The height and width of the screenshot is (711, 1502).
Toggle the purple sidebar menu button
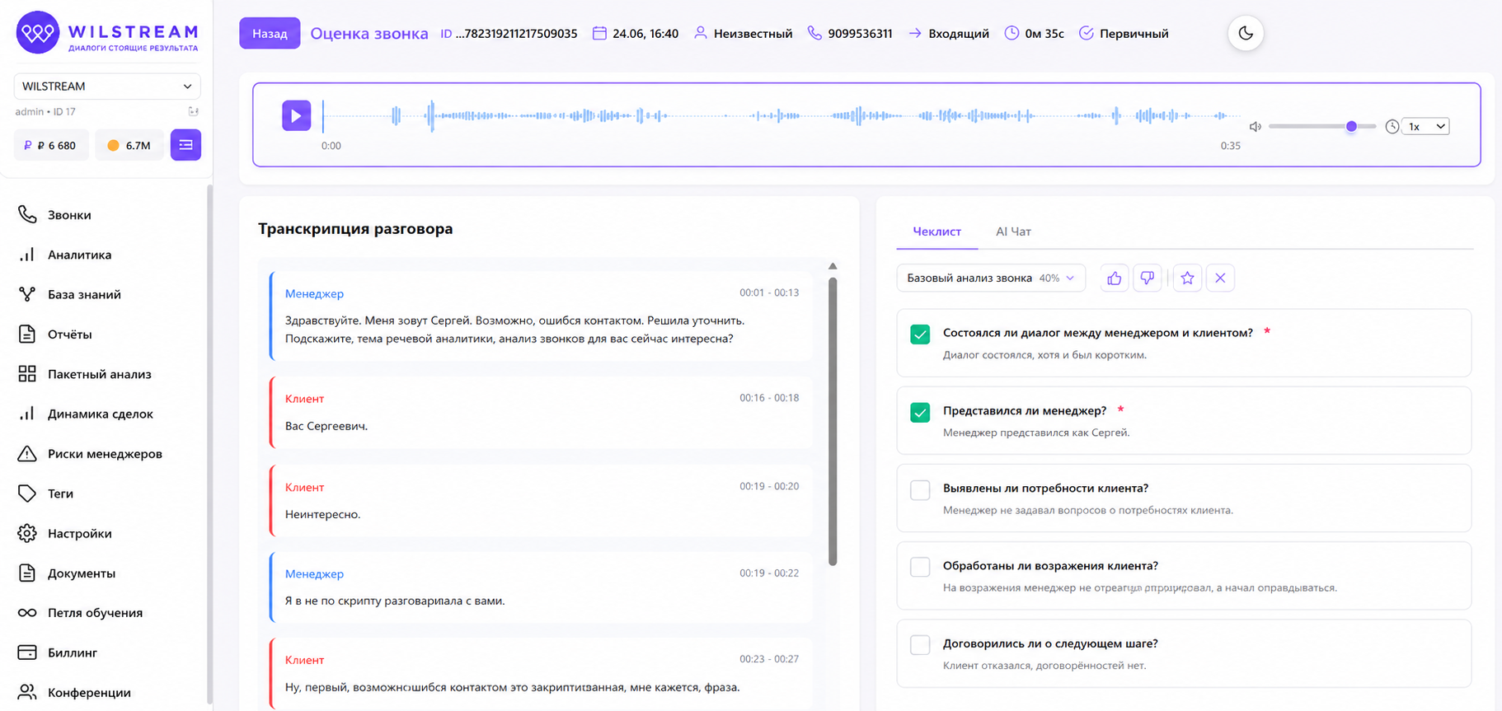pyautogui.click(x=185, y=145)
